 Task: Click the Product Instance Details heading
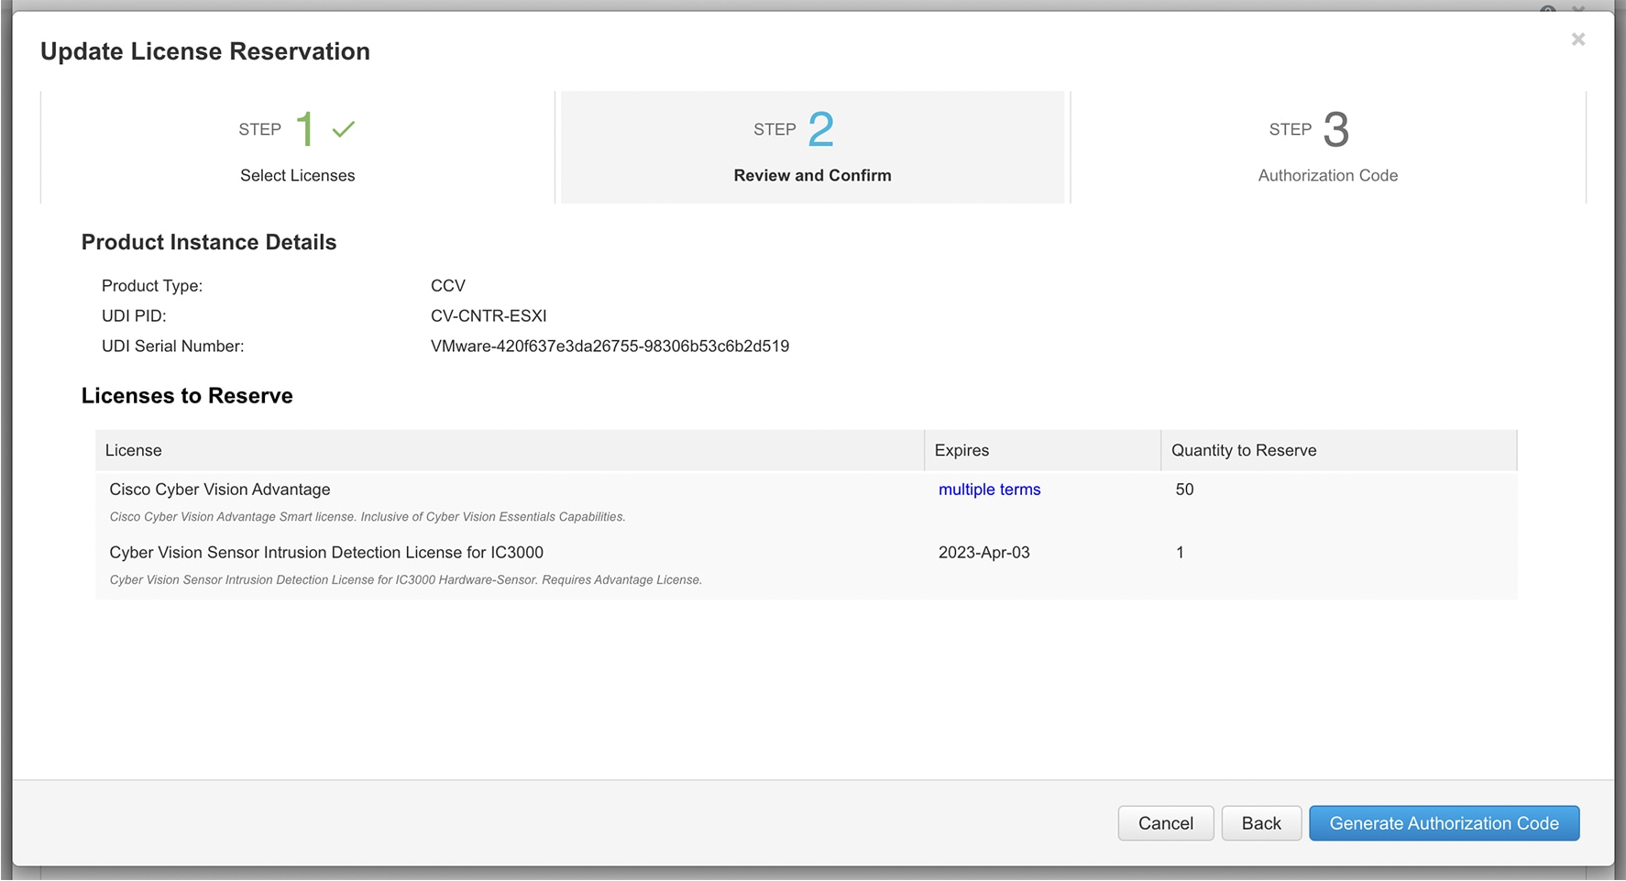tap(209, 242)
